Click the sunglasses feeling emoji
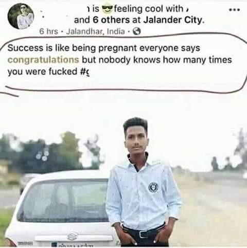 107,9
